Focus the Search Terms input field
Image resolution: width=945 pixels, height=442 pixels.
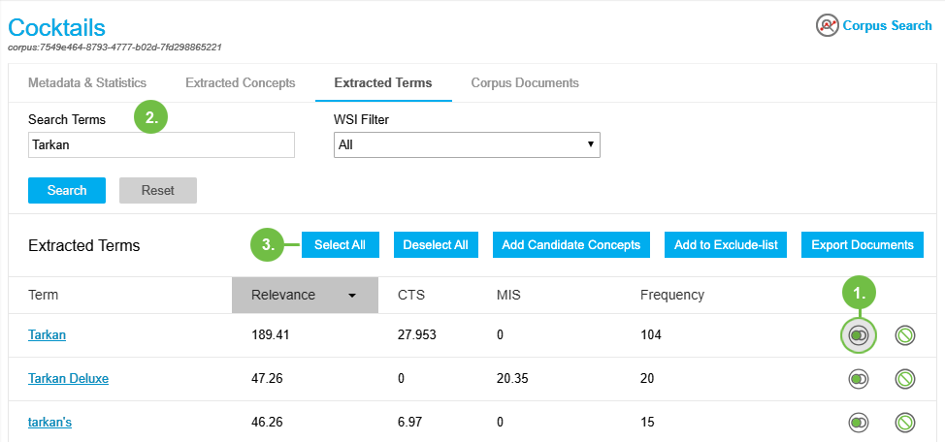point(161,144)
